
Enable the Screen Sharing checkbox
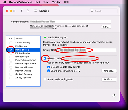point(11,43)
